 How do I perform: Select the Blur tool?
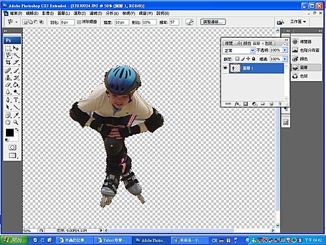8,92
